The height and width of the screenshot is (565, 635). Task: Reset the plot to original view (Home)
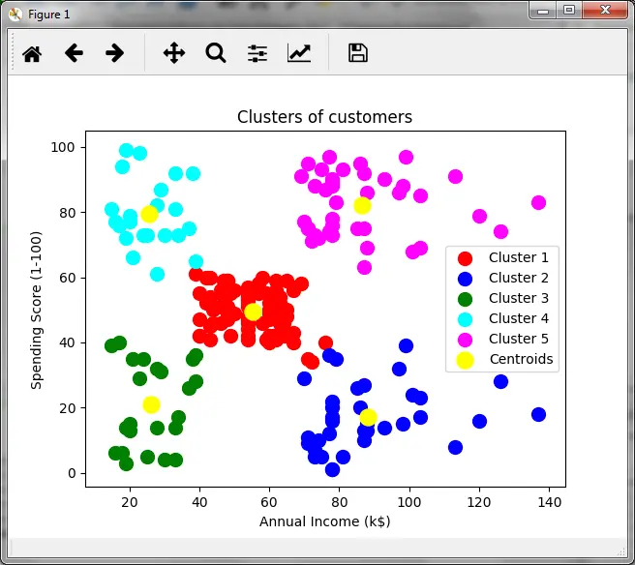[x=32, y=53]
